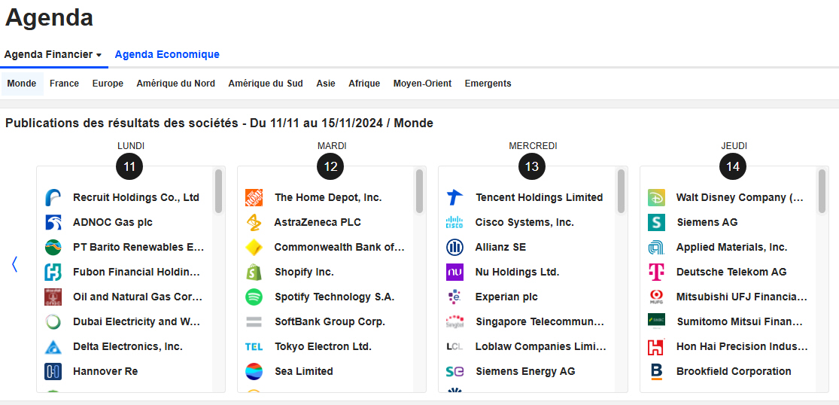Open the Agenda Financier dropdown
Viewport: 839px width, 405px height.
[53, 55]
